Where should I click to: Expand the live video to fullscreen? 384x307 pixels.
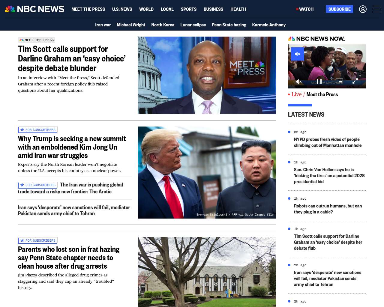click(355, 81)
